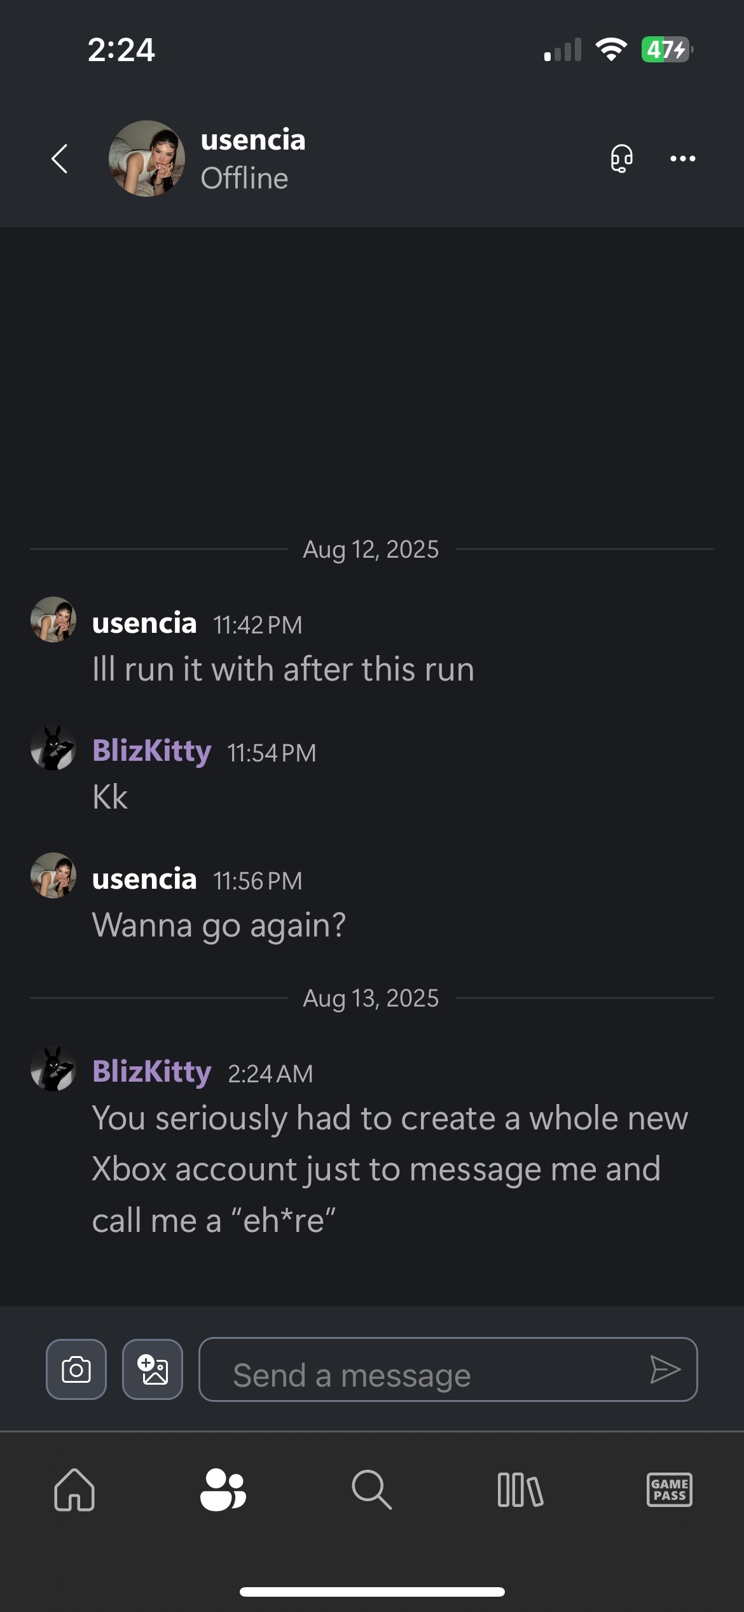Tap usencia's avatar beside Wanna go again
Image resolution: width=744 pixels, height=1612 pixels.
[53, 875]
